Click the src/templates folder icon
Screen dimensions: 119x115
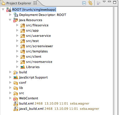pos(23,51)
